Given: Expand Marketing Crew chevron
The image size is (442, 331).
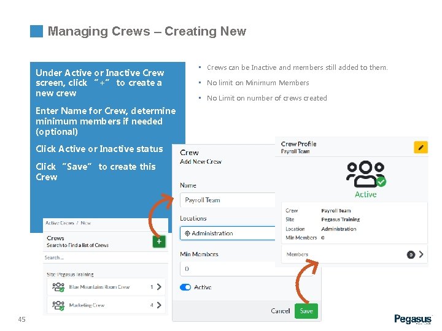Looking at the screenshot, I should tap(160, 305).
